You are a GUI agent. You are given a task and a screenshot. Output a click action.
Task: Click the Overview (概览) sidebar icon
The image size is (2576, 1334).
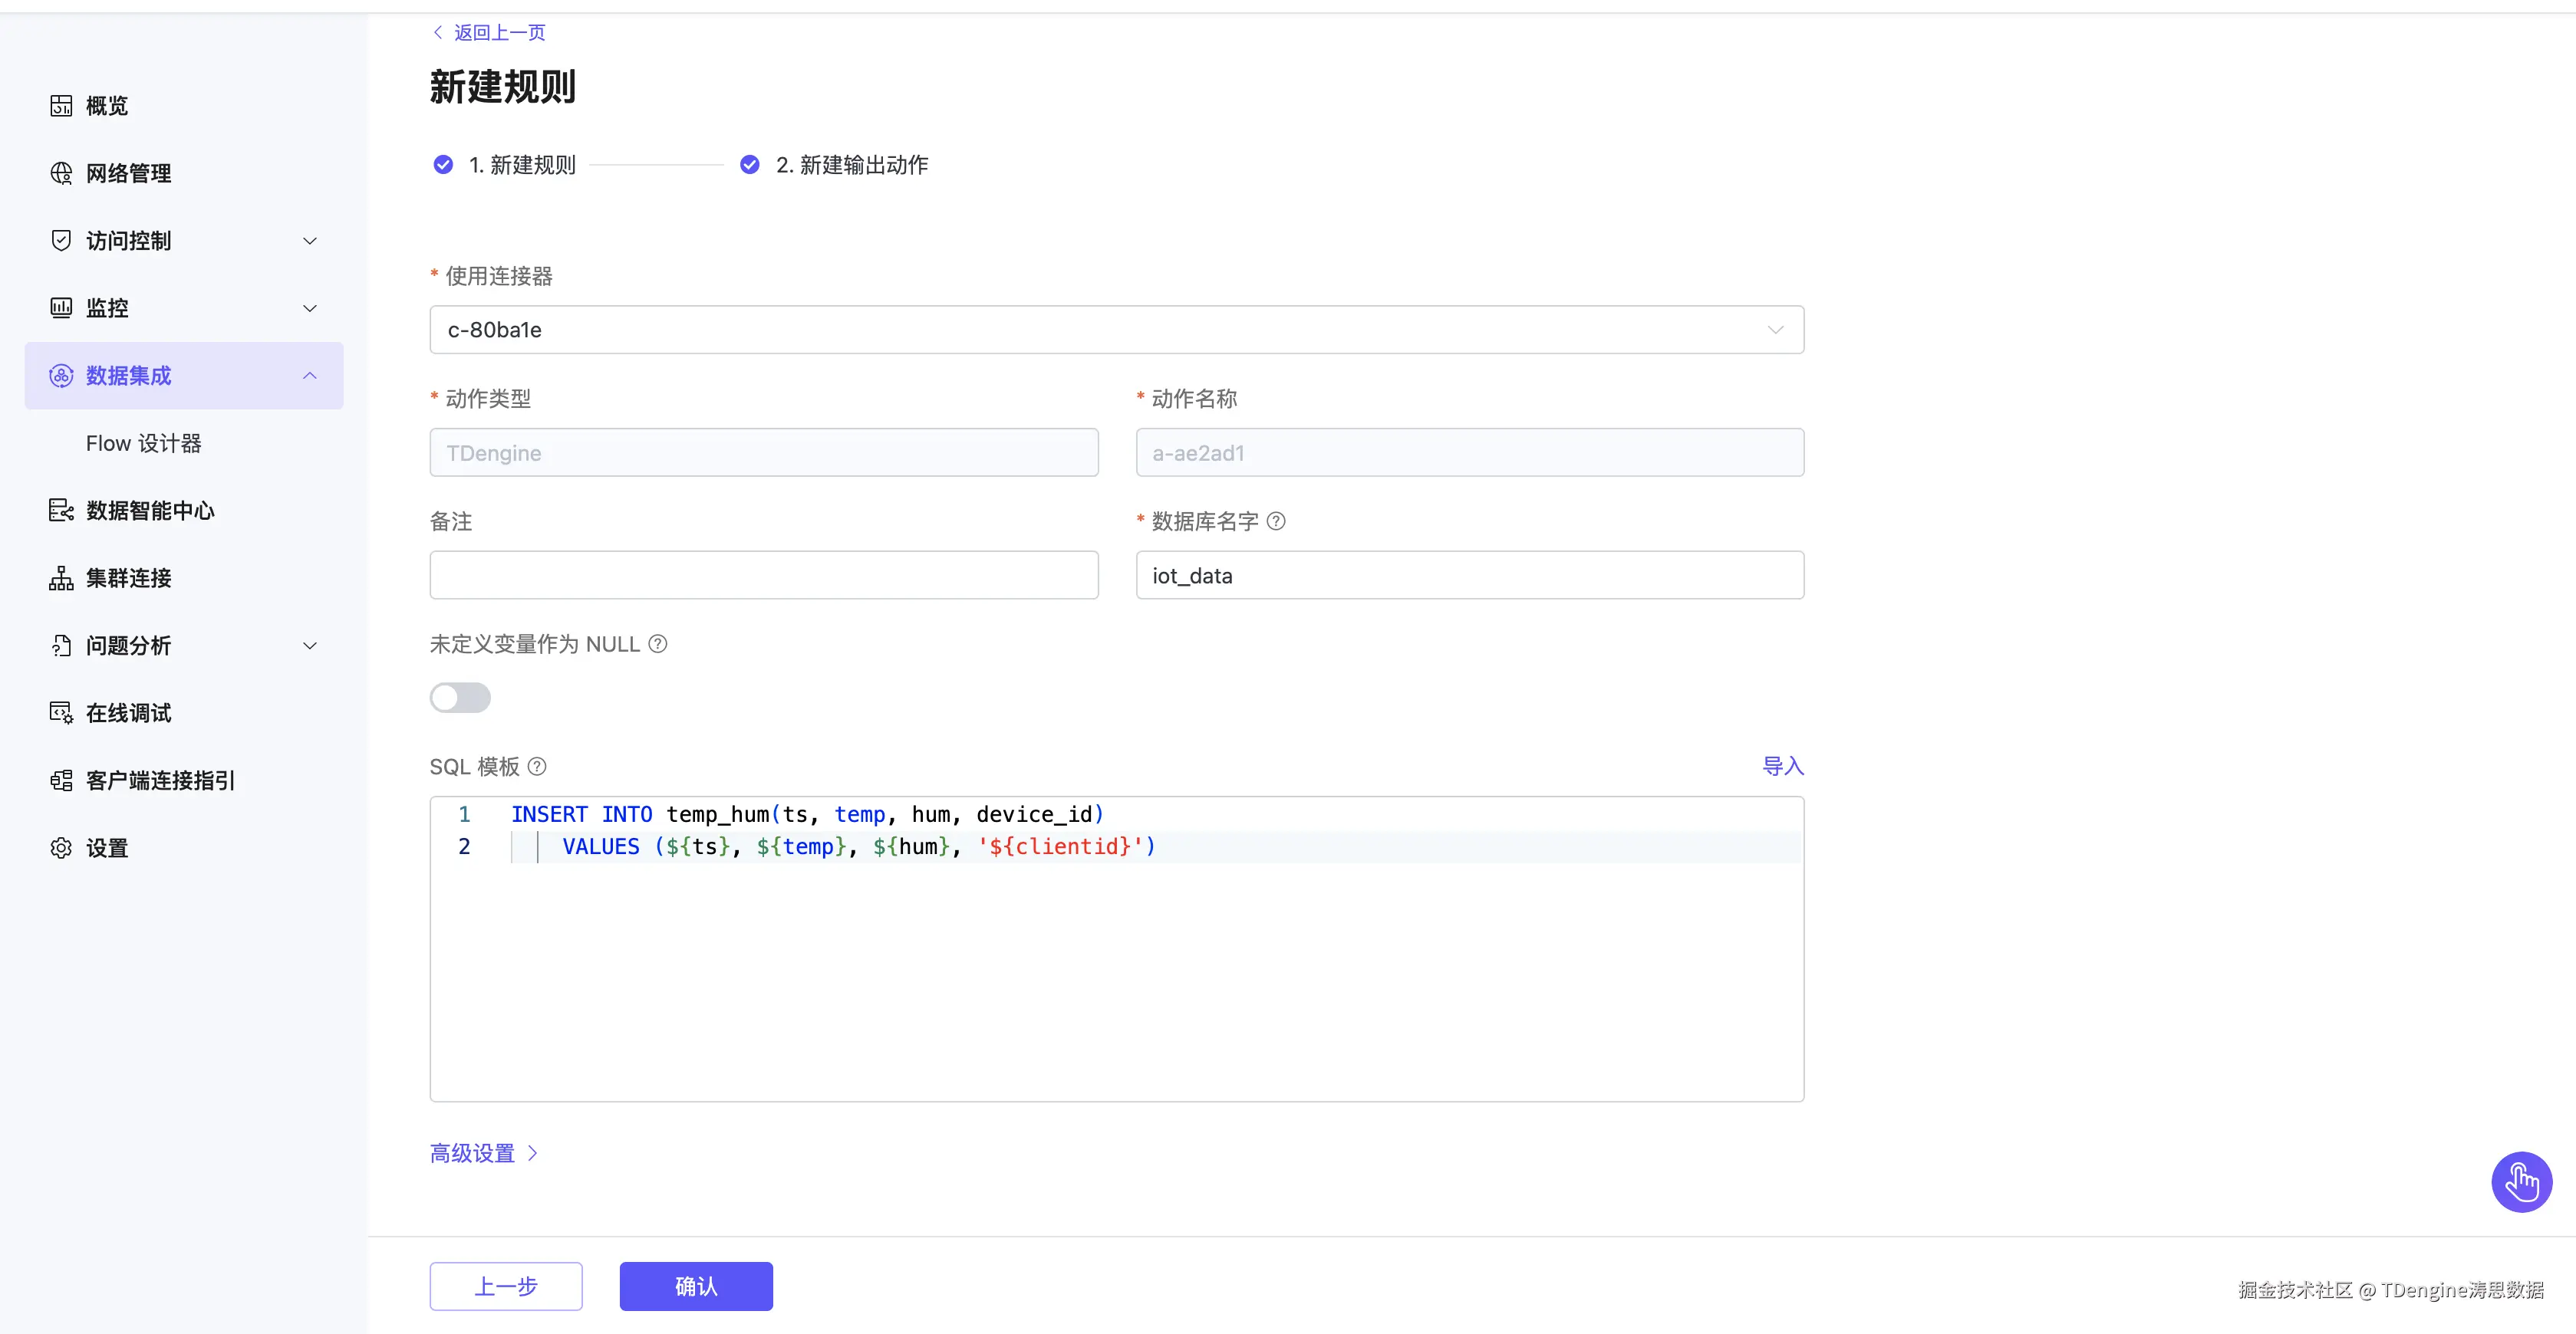tap(61, 106)
